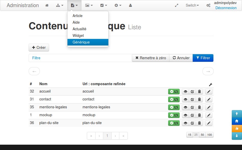Image resolution: width=242 pixels, height=150 pixels.
Task: Click the pencil edit icon for contact row
Action: (x=209, y=99)
